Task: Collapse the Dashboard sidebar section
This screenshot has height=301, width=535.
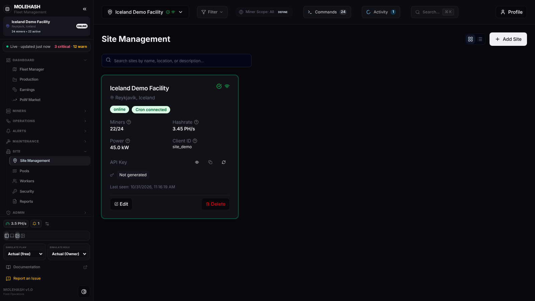Action: [x=46, y=60]
